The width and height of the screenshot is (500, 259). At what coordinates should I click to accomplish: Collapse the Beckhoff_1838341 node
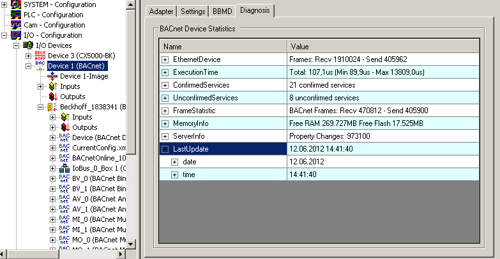click(40, 107)
